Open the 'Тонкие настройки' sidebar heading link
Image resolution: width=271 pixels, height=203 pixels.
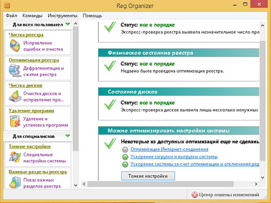30,147
